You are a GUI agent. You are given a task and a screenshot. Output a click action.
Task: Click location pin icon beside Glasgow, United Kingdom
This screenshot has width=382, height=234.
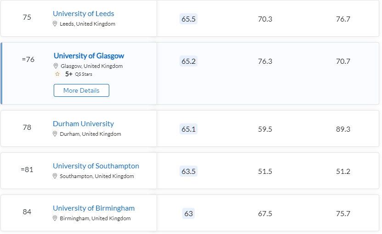coord(56,66)
